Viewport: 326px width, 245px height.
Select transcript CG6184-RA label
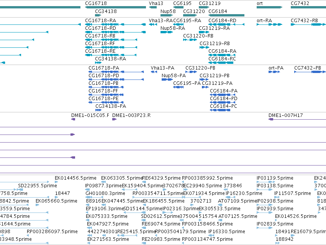(222, 51)
